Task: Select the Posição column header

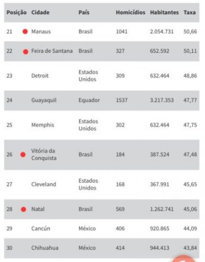Action: 16,13
